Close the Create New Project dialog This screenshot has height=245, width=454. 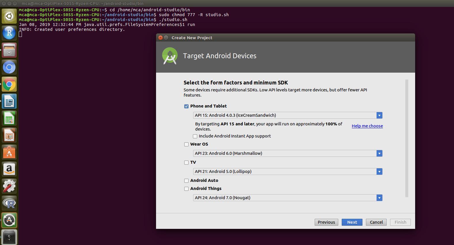click(161, 37)
